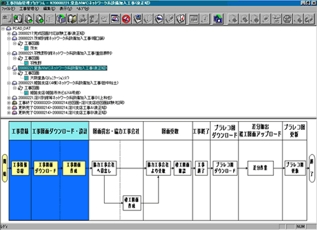
Task: Collapse 工事図面 folder above 茨木
Action: [15, 43]
